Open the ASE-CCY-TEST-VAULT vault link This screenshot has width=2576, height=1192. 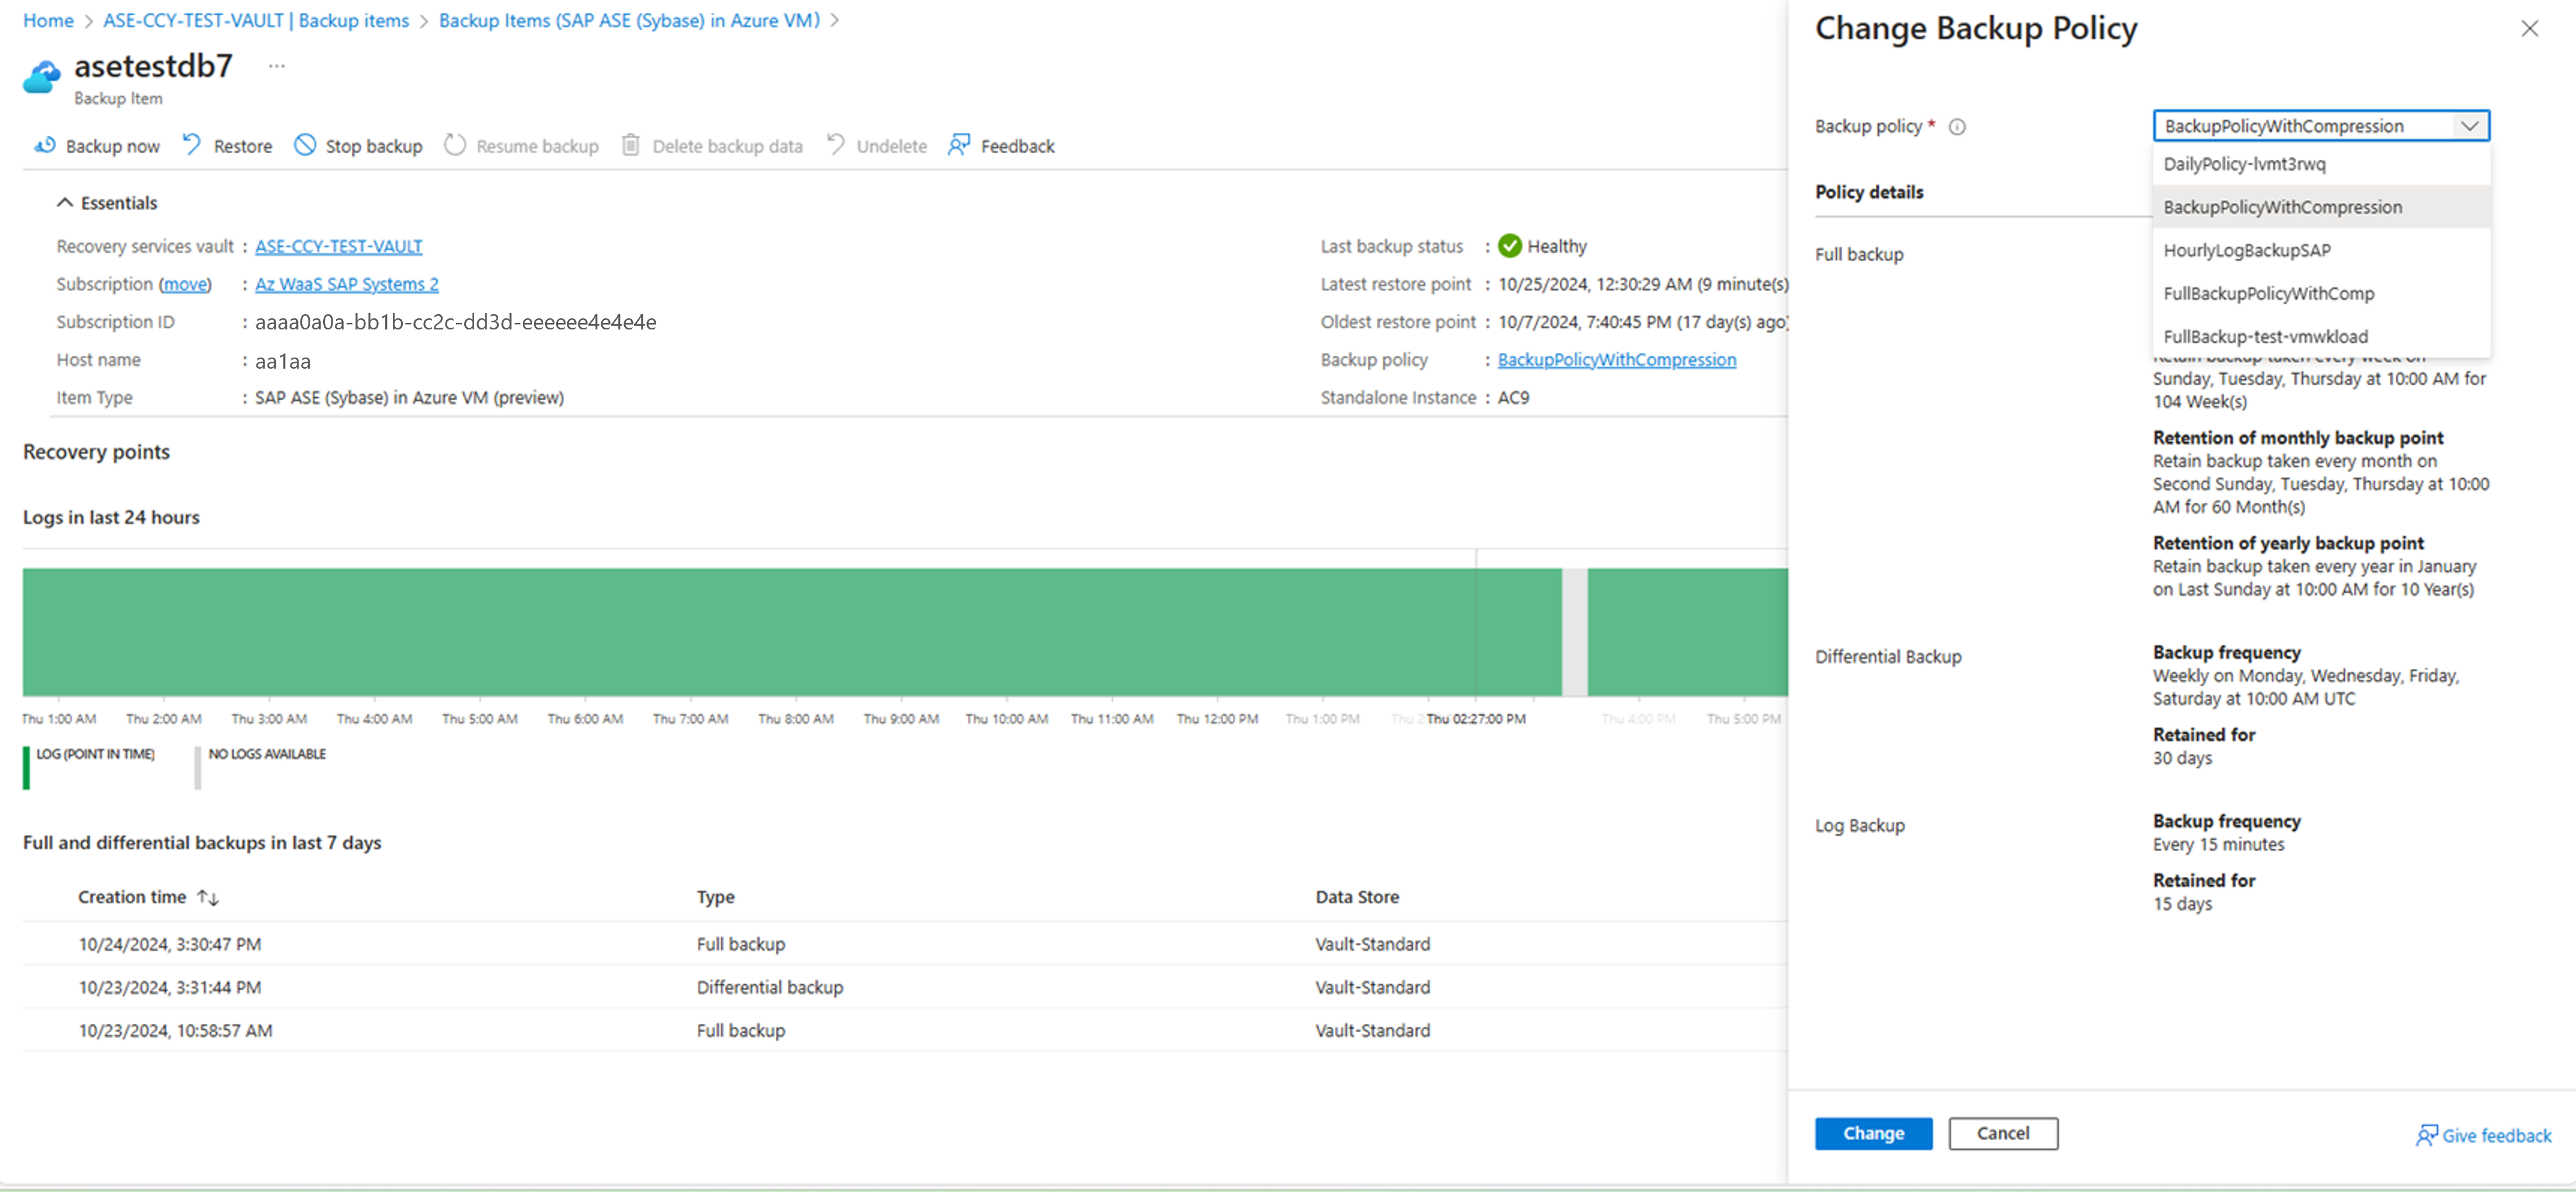(338, 247)
